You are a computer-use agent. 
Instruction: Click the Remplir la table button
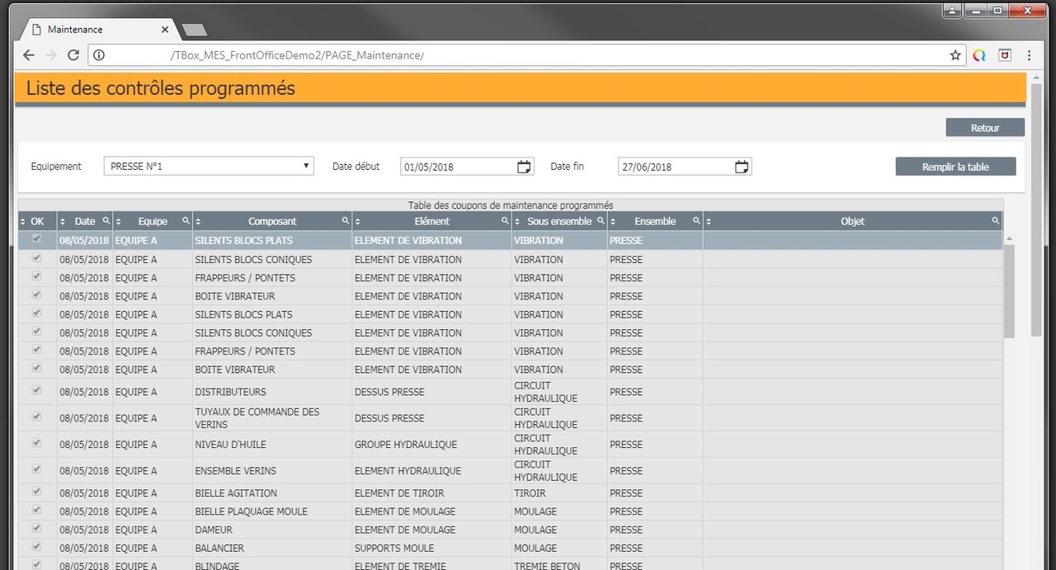[x=955, y=167]
